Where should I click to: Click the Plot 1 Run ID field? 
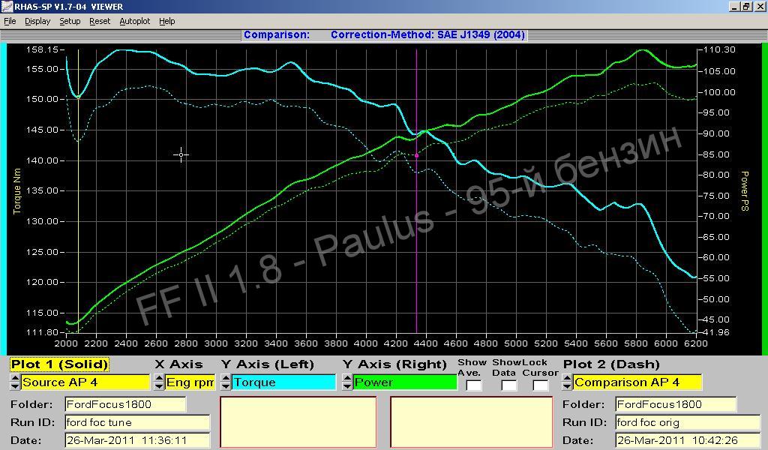[137, 423]
